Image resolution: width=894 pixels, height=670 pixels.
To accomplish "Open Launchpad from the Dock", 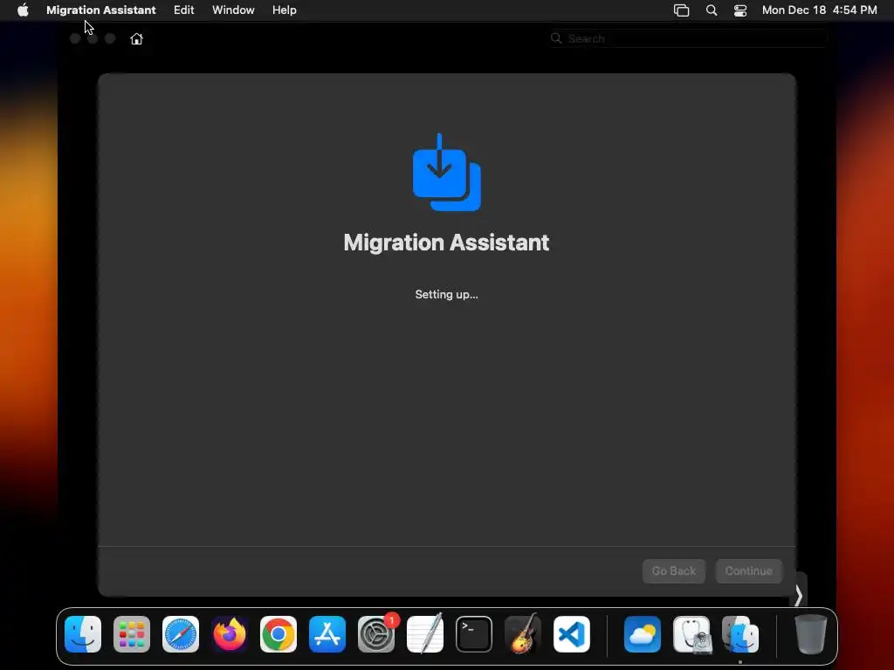I will (x=132, y=634).
